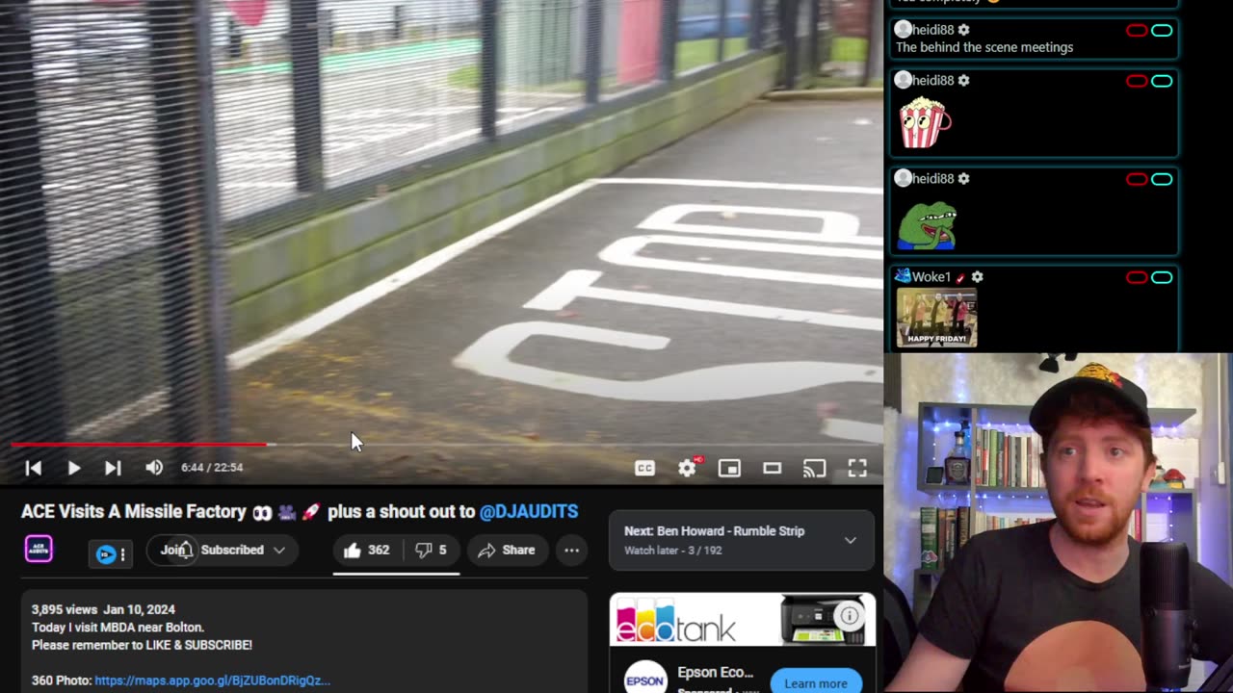Toggle theater mode view
Screen dimensions: 1233x693
coord(772,468)
